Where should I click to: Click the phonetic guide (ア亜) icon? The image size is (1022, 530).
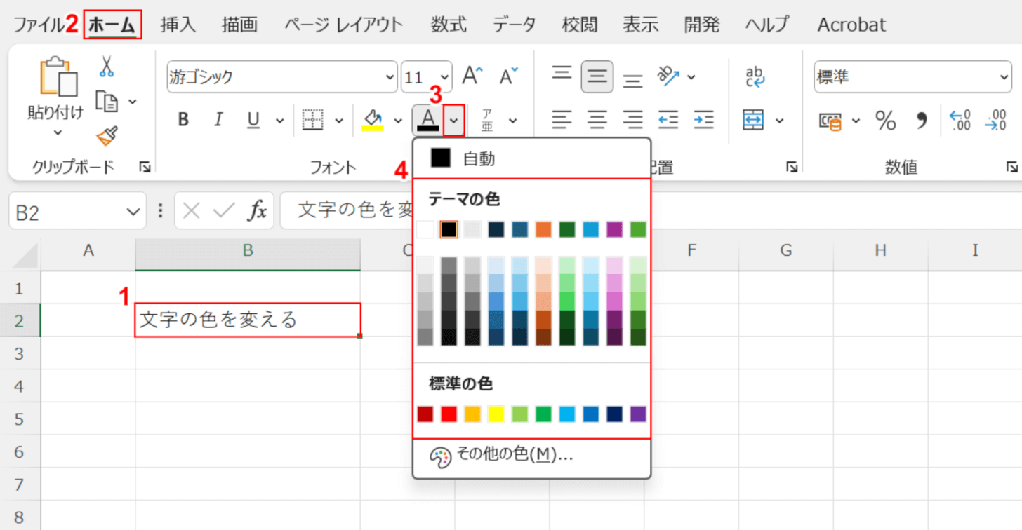pos(487,120)
